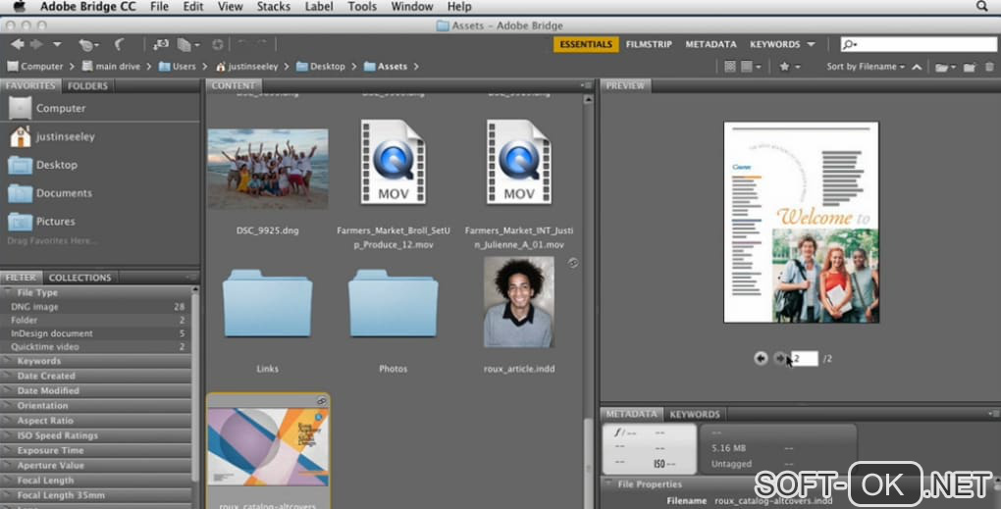
Task: Select the Links folder
Action: click(x=268, y=304)
